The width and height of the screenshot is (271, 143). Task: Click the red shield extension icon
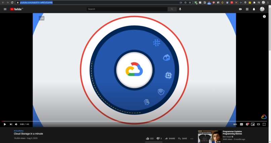coord(214,3)
